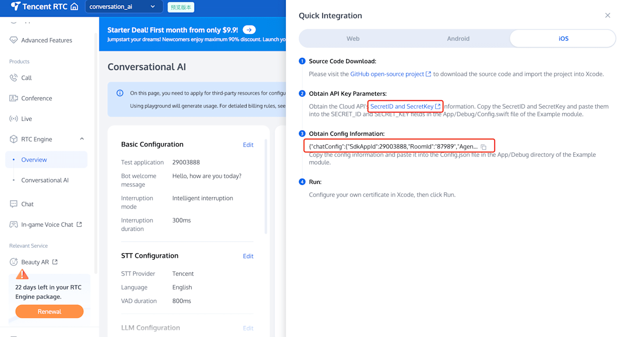This screenshot has width=627, height=337.
Task: Click the 预览版本 preview version badge
Action: click(181, 7)
